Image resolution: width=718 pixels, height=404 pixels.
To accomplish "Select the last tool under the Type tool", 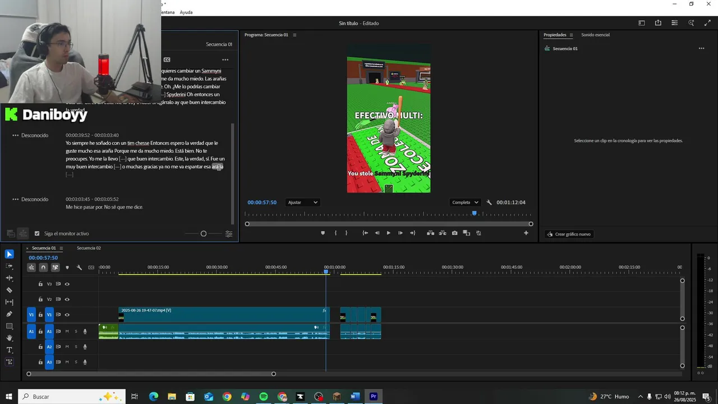I will click(x=9, y=362).
